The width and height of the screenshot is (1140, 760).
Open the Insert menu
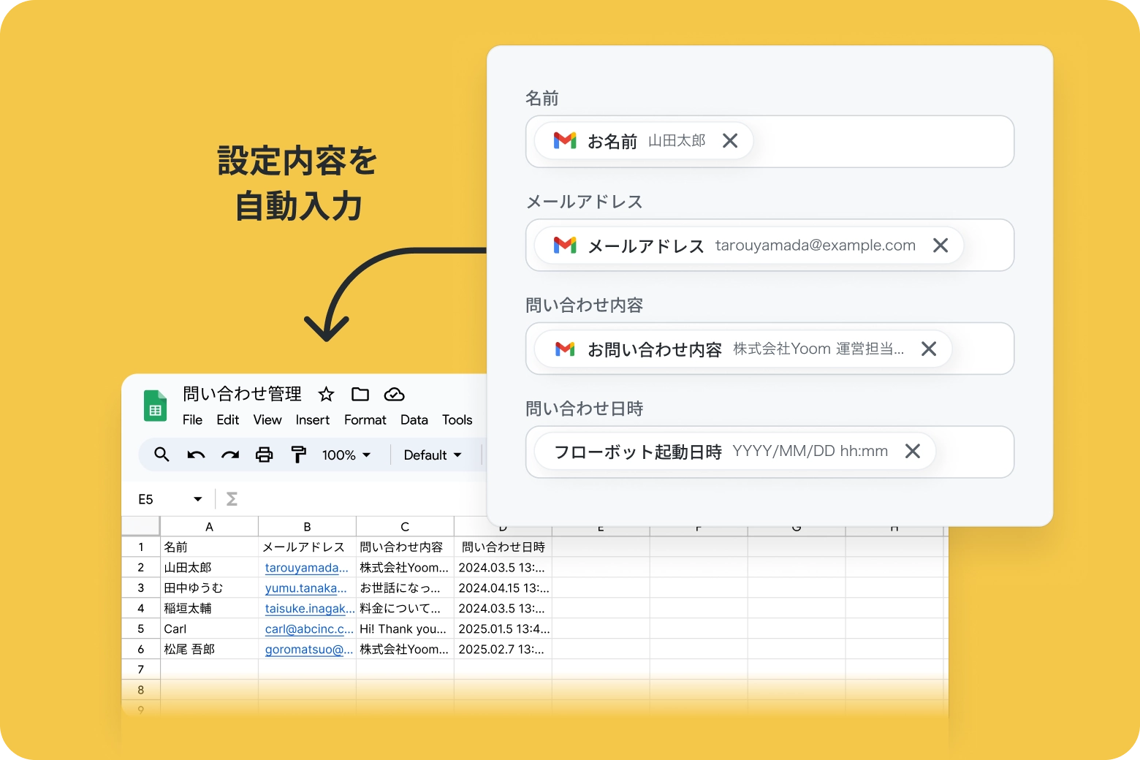click(x=312, y=420)
